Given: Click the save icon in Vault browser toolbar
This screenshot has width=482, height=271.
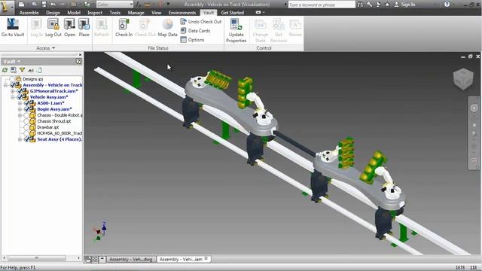Looking at the screenshot, I should [x=14, y=70].
